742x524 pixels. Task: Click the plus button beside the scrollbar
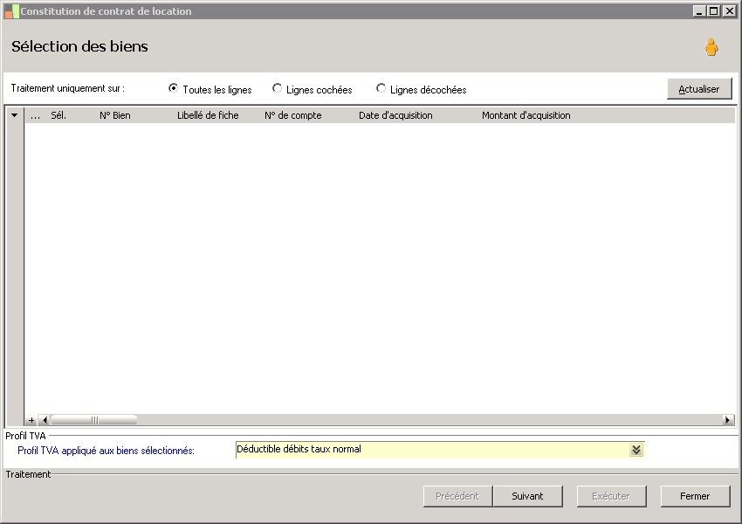click(x=31, y=420)
